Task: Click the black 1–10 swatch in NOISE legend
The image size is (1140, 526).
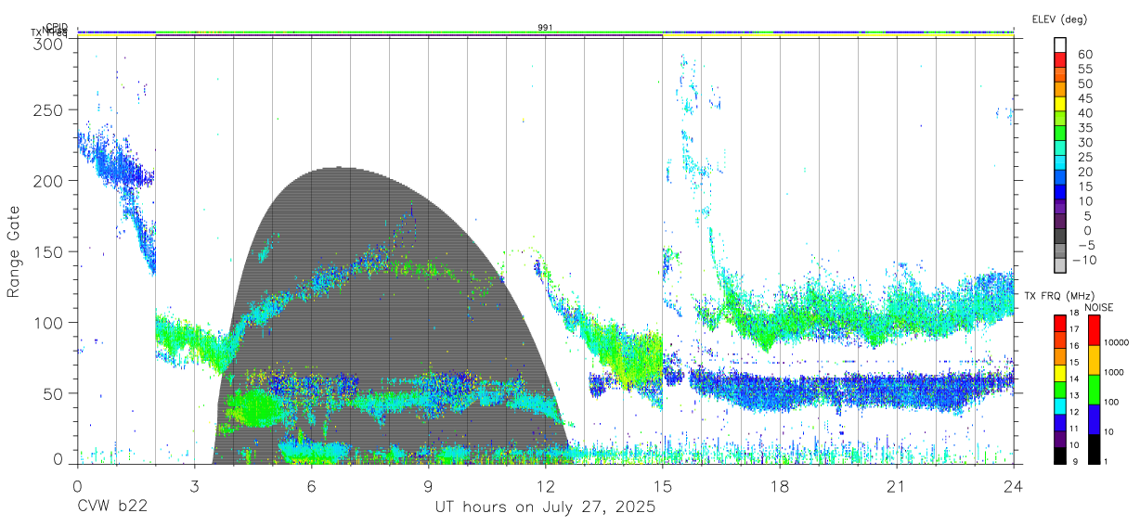Action: tap(1094, 447)
